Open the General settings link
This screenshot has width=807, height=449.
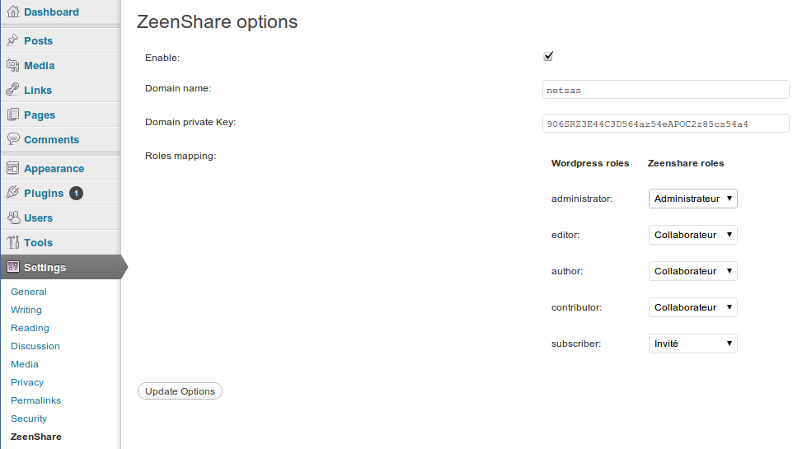(28, 292)
